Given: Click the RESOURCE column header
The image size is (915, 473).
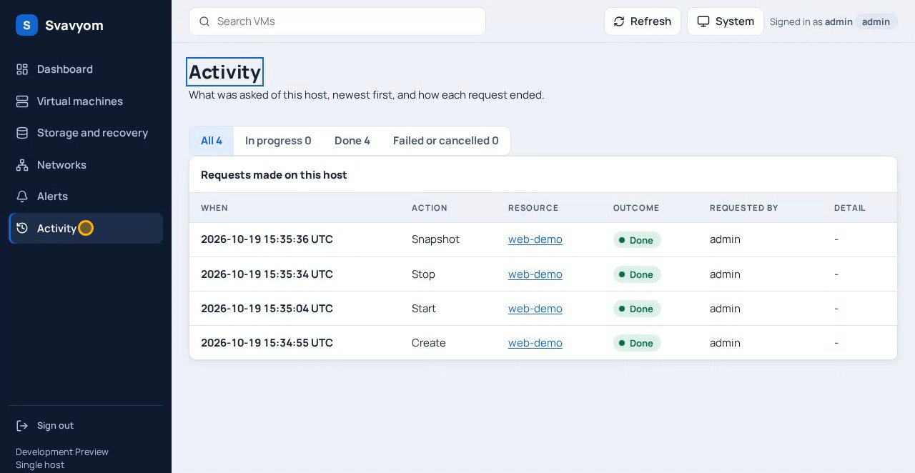Looking at the screenshot, I should [533, 208].
